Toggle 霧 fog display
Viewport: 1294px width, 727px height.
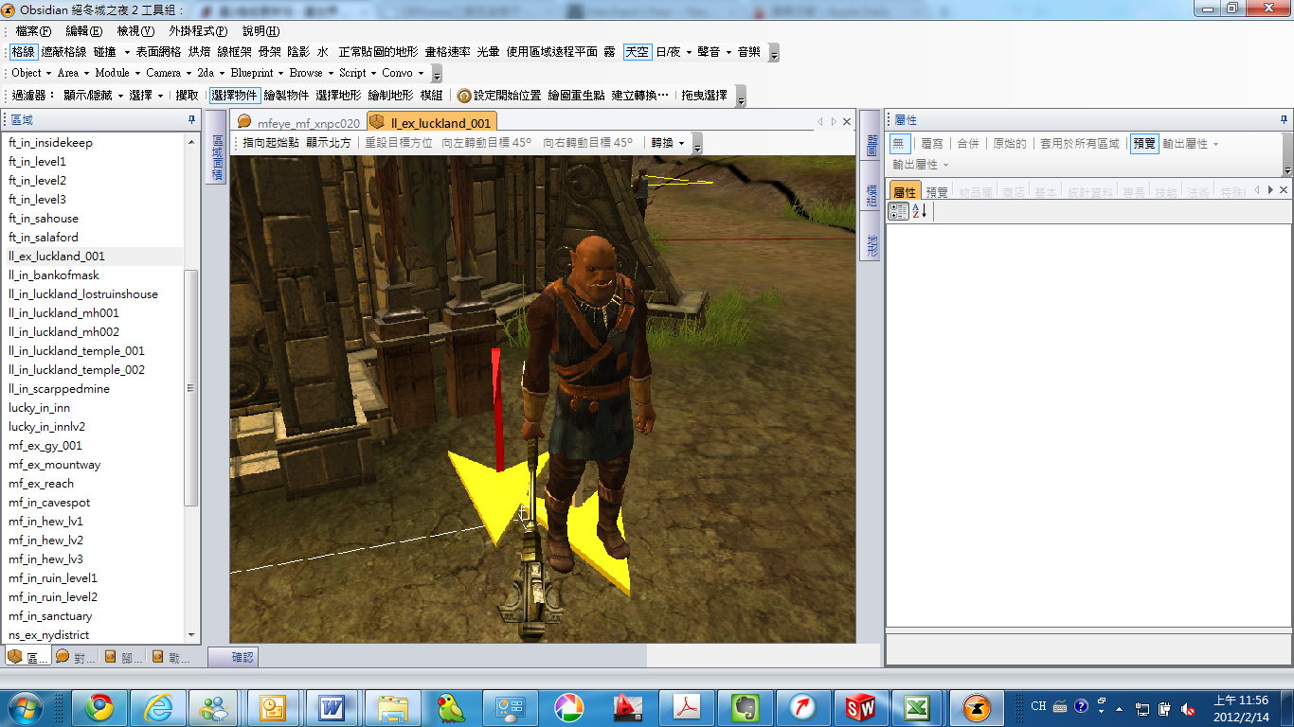click(609, 52)
